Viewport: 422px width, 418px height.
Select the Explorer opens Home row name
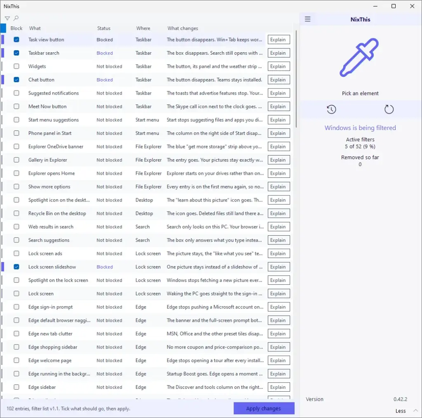click(52, 173)
